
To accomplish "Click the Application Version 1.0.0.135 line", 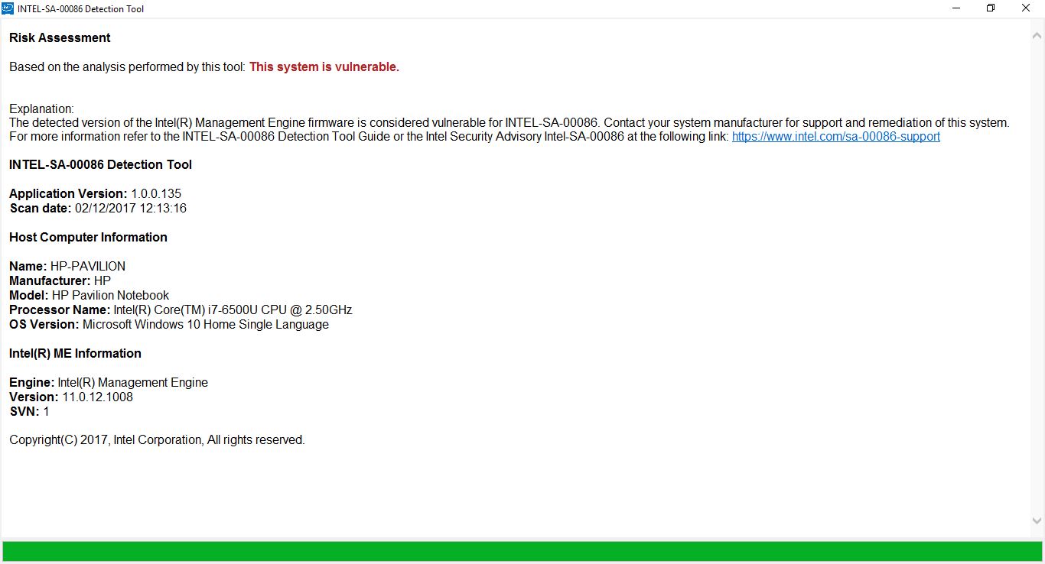I will [x=95, y=194].
